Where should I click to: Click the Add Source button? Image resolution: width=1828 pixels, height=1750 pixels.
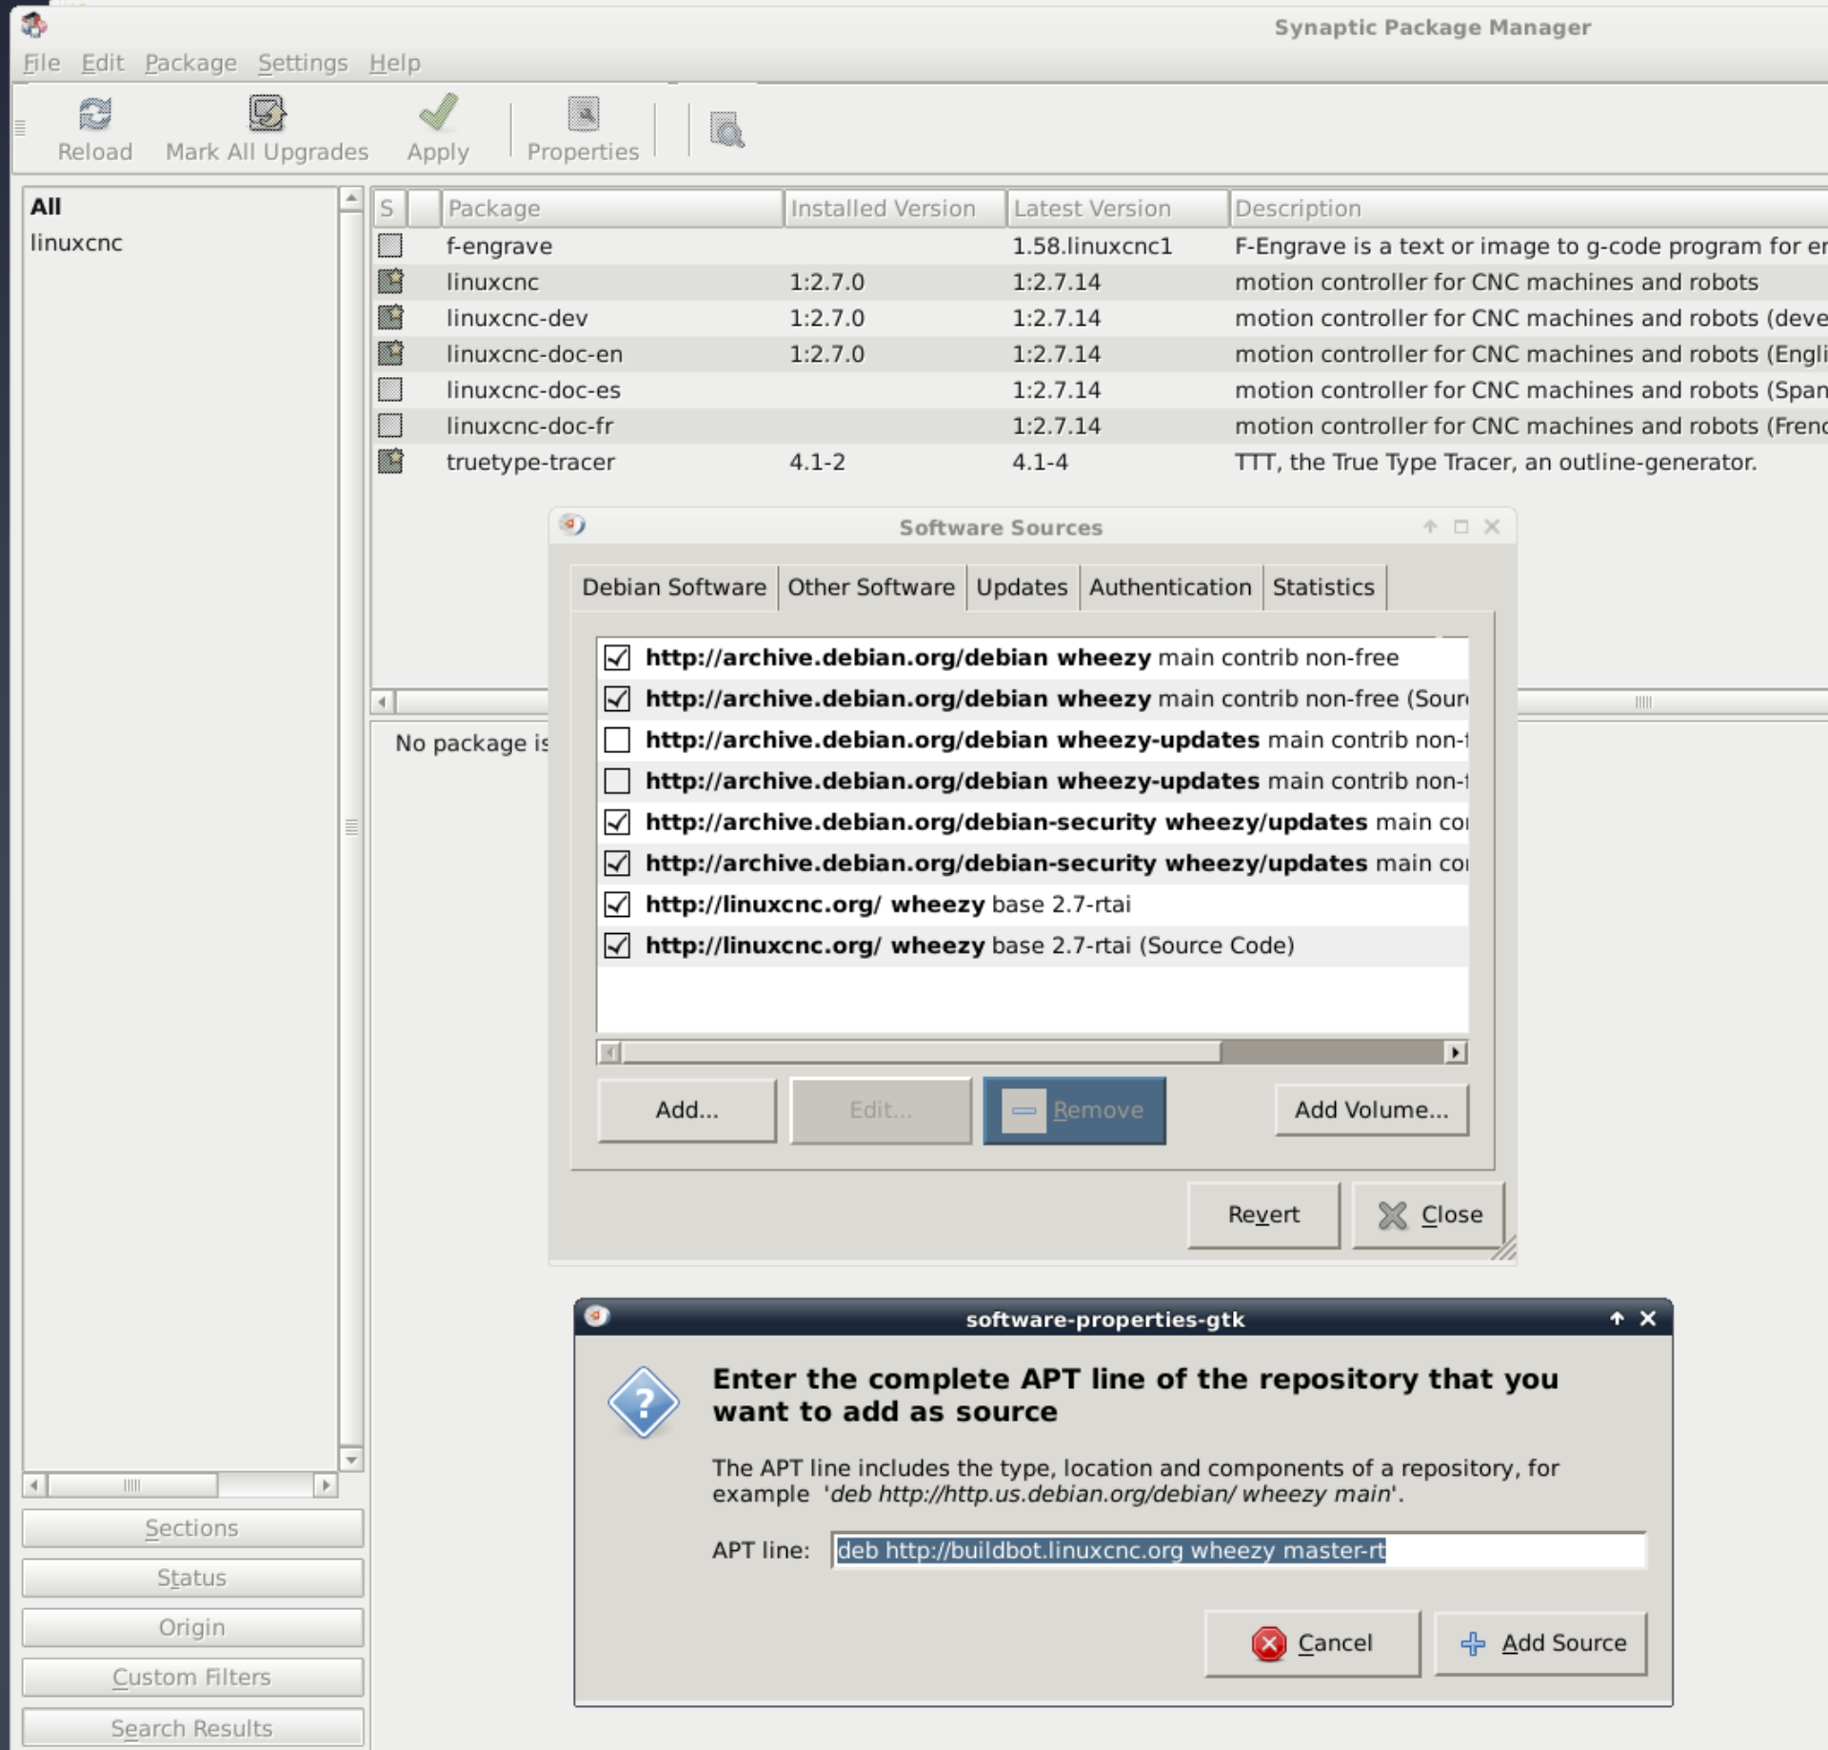click(x=1540, y=1643)
